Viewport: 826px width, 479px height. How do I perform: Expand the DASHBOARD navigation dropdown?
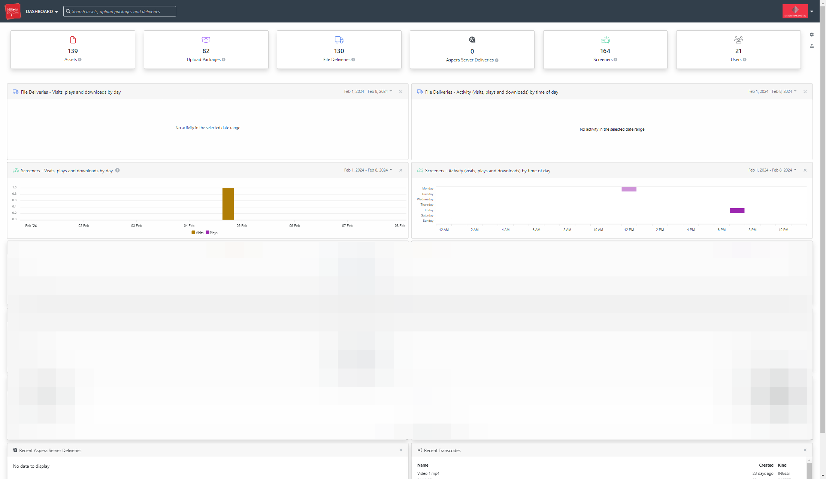42,12
